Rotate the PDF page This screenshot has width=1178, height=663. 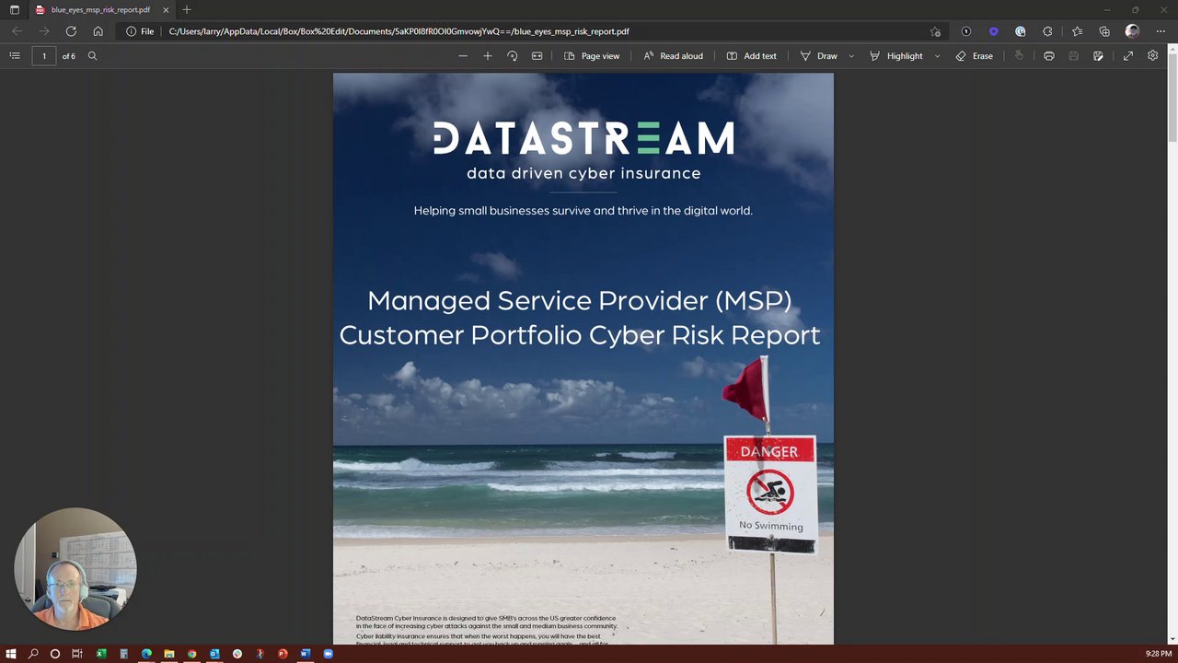click(x=513, y=56)
